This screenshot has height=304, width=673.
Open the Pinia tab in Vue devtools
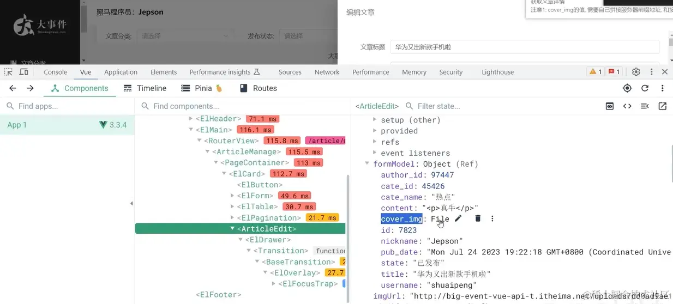tap(202, 88)
